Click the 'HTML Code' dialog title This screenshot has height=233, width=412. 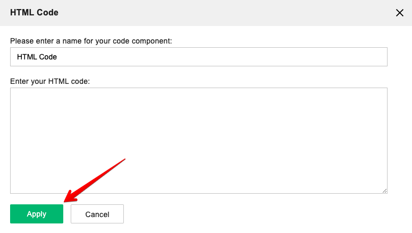pyautogui.click(x=34, y=13)
